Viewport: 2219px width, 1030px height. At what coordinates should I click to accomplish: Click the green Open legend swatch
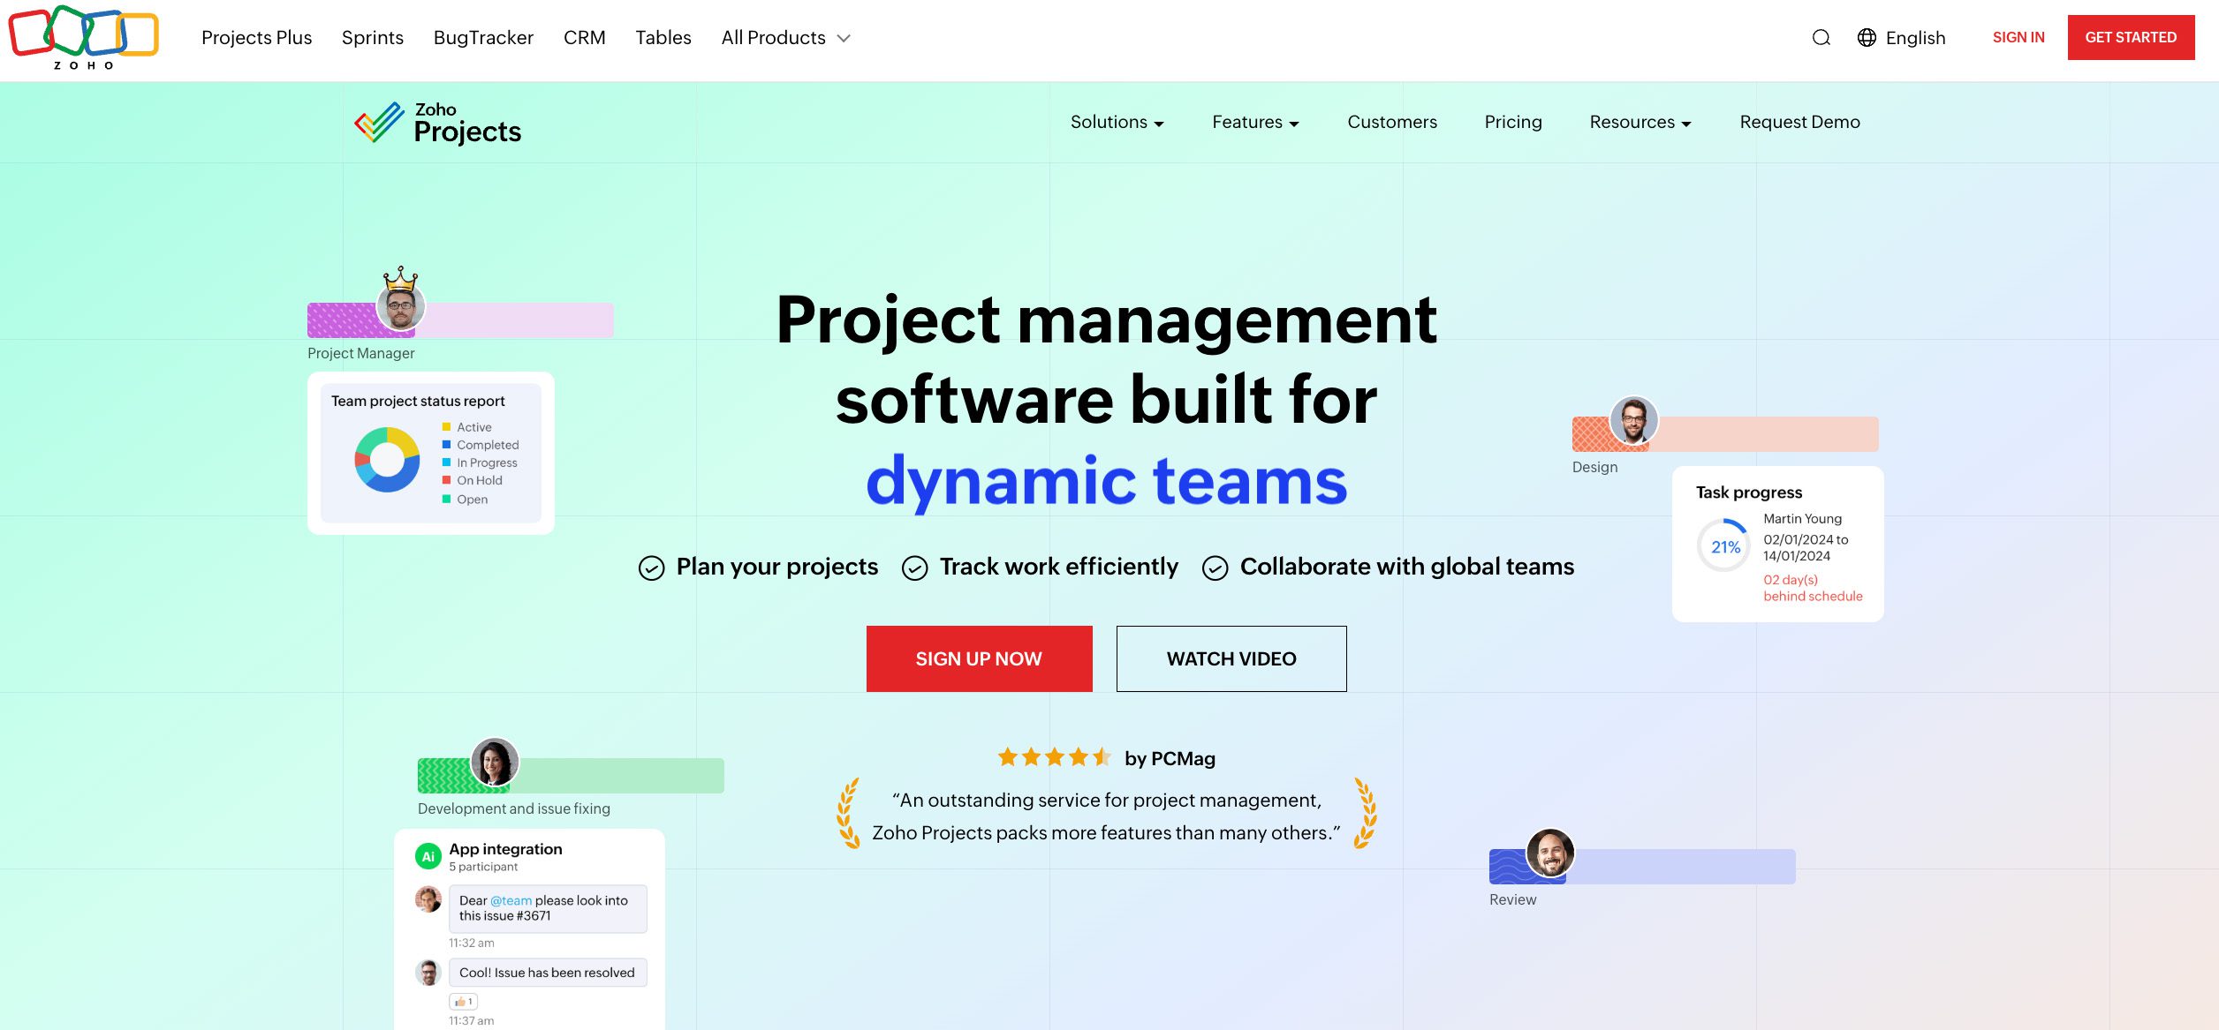point(446,500)
